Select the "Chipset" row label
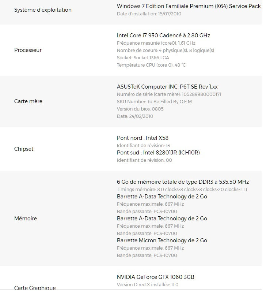The image size is (266, 291). coord(24,149)
